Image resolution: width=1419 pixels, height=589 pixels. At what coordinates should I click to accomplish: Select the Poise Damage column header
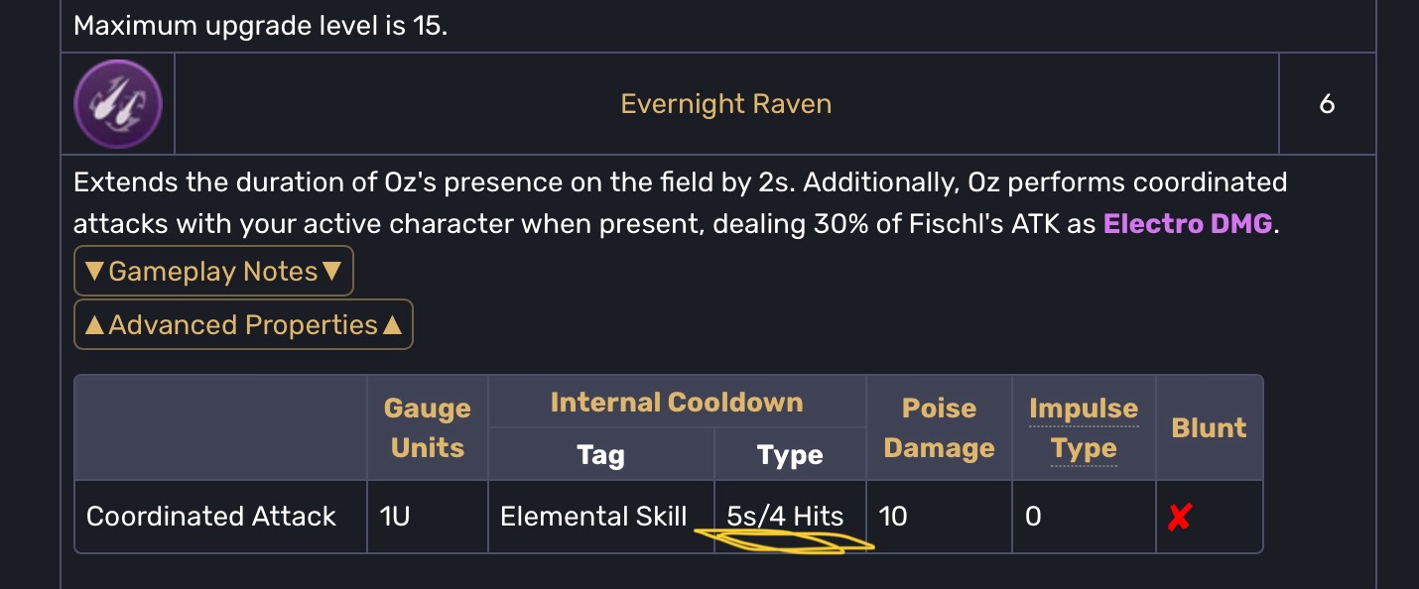coord(938,427)
